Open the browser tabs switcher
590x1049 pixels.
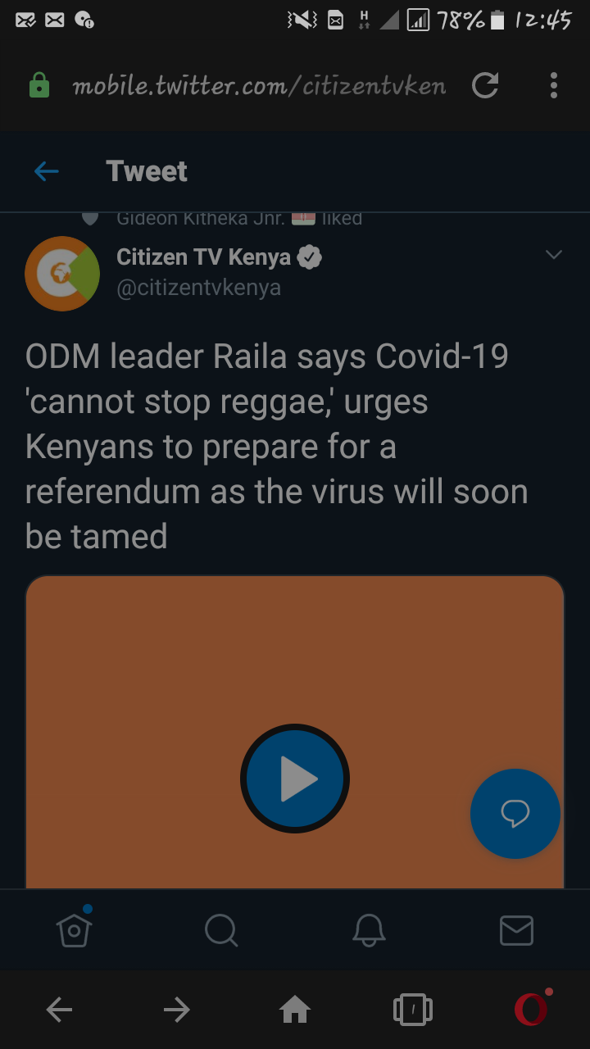point(413,1010)
